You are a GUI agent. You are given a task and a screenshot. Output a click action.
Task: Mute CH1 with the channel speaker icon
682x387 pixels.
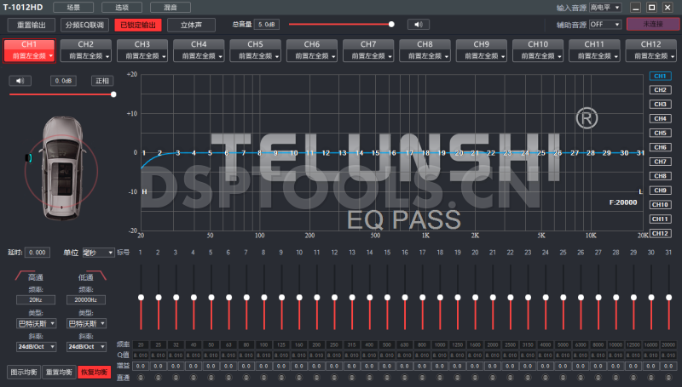(x=20, y=81)
